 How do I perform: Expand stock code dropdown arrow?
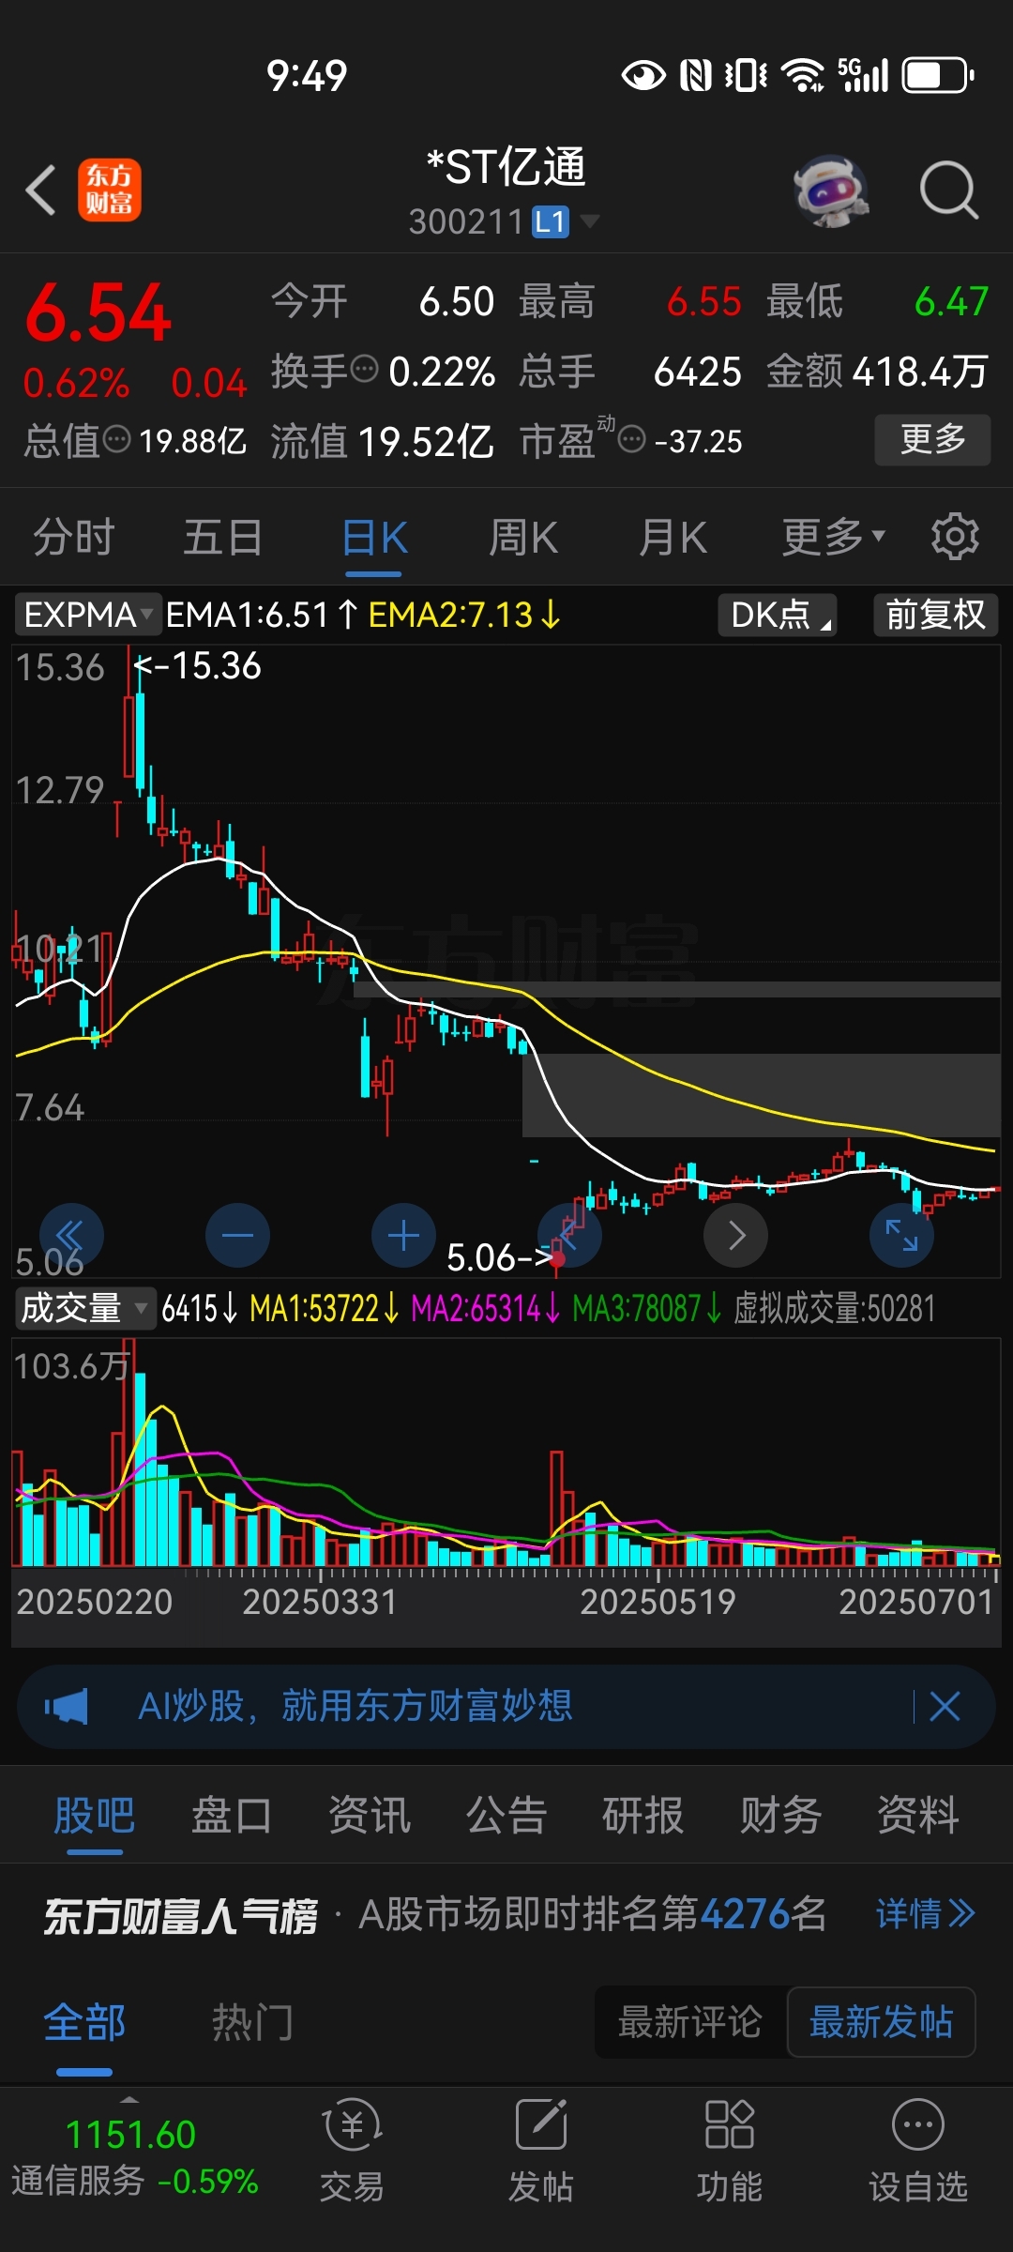tap(589, 221)
